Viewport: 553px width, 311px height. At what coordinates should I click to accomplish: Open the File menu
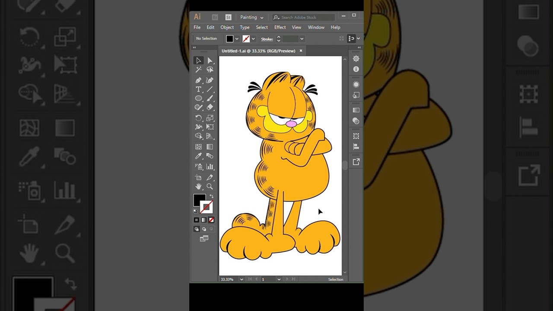pyautogui.click(x=197, y=27)
